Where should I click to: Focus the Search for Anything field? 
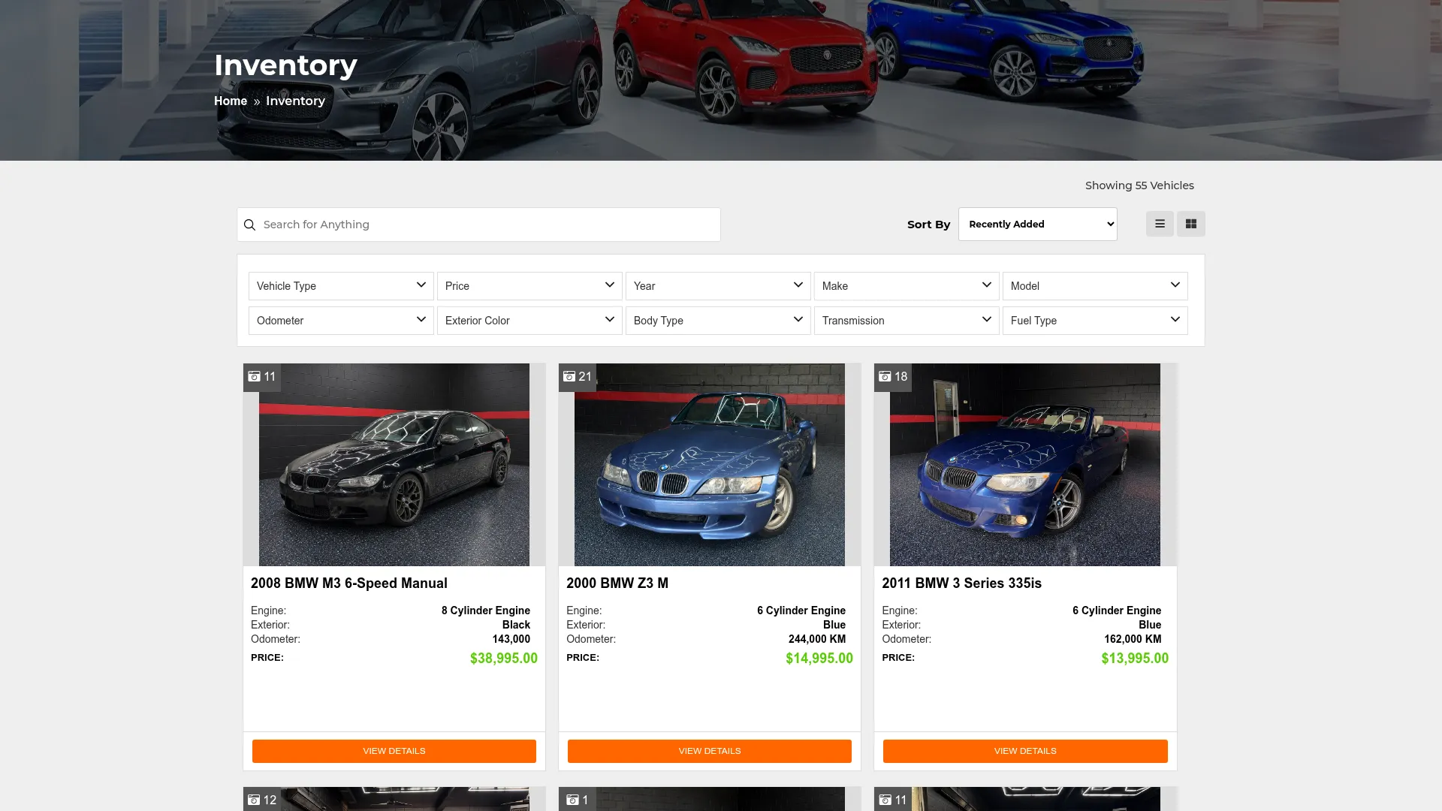coord(479,225)
